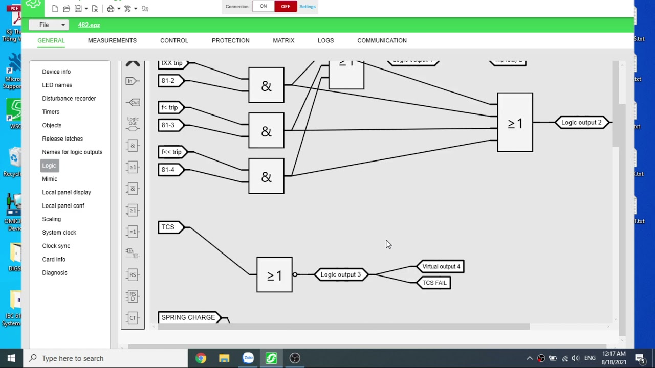This screenshot has width=655, height=368.
Task: Open the Print options dropdown arrow
Action: (x=118, y=9)
